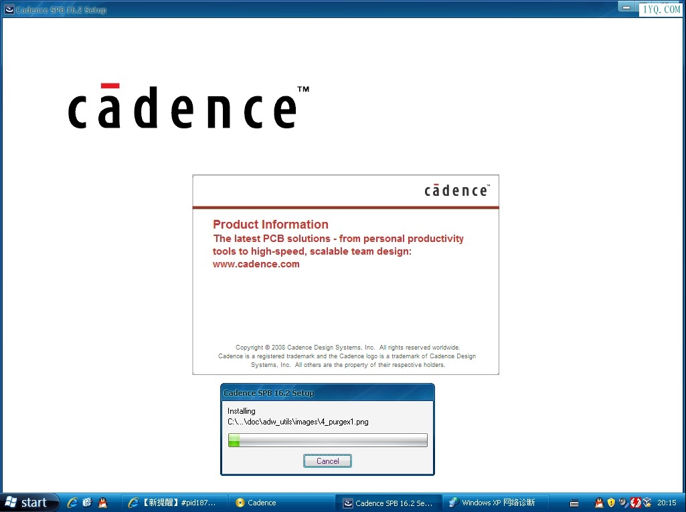Click the Cadence SPB 16.2 Setup dialog title
Screen dimensions: 686x512
tap(268, 393)
